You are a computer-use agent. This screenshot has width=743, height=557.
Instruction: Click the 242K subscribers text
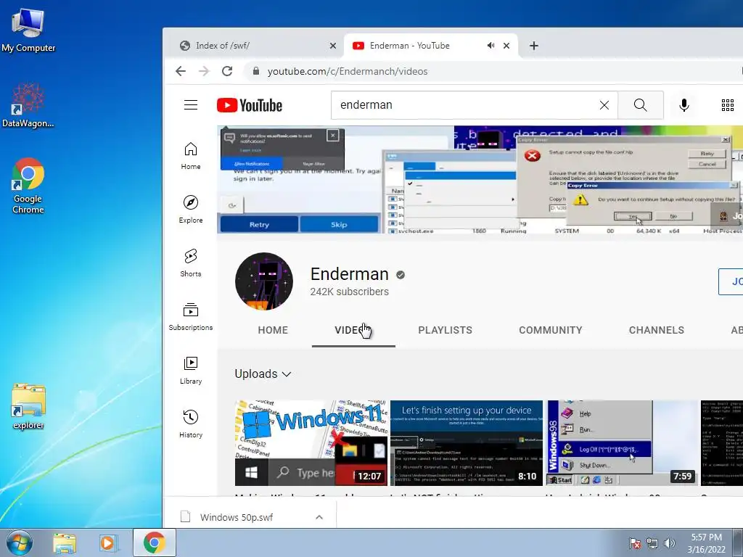(349, 292)
